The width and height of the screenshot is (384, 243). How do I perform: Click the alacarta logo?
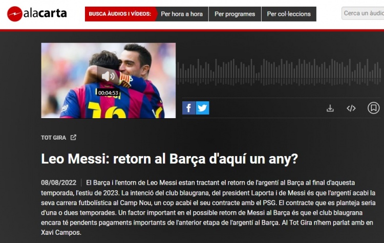37,14
